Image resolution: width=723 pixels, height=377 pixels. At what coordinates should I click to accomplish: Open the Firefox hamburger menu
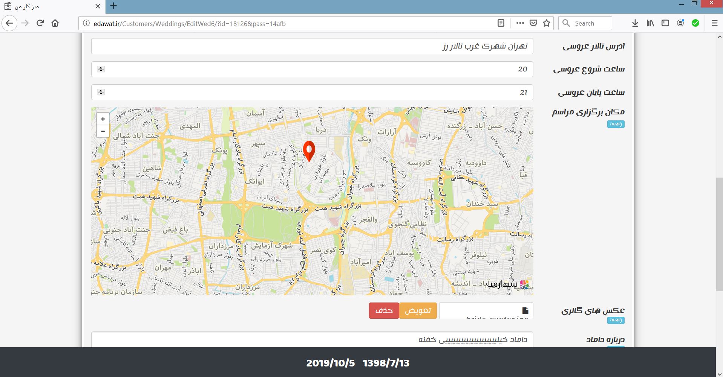click(x=714, y=23)
